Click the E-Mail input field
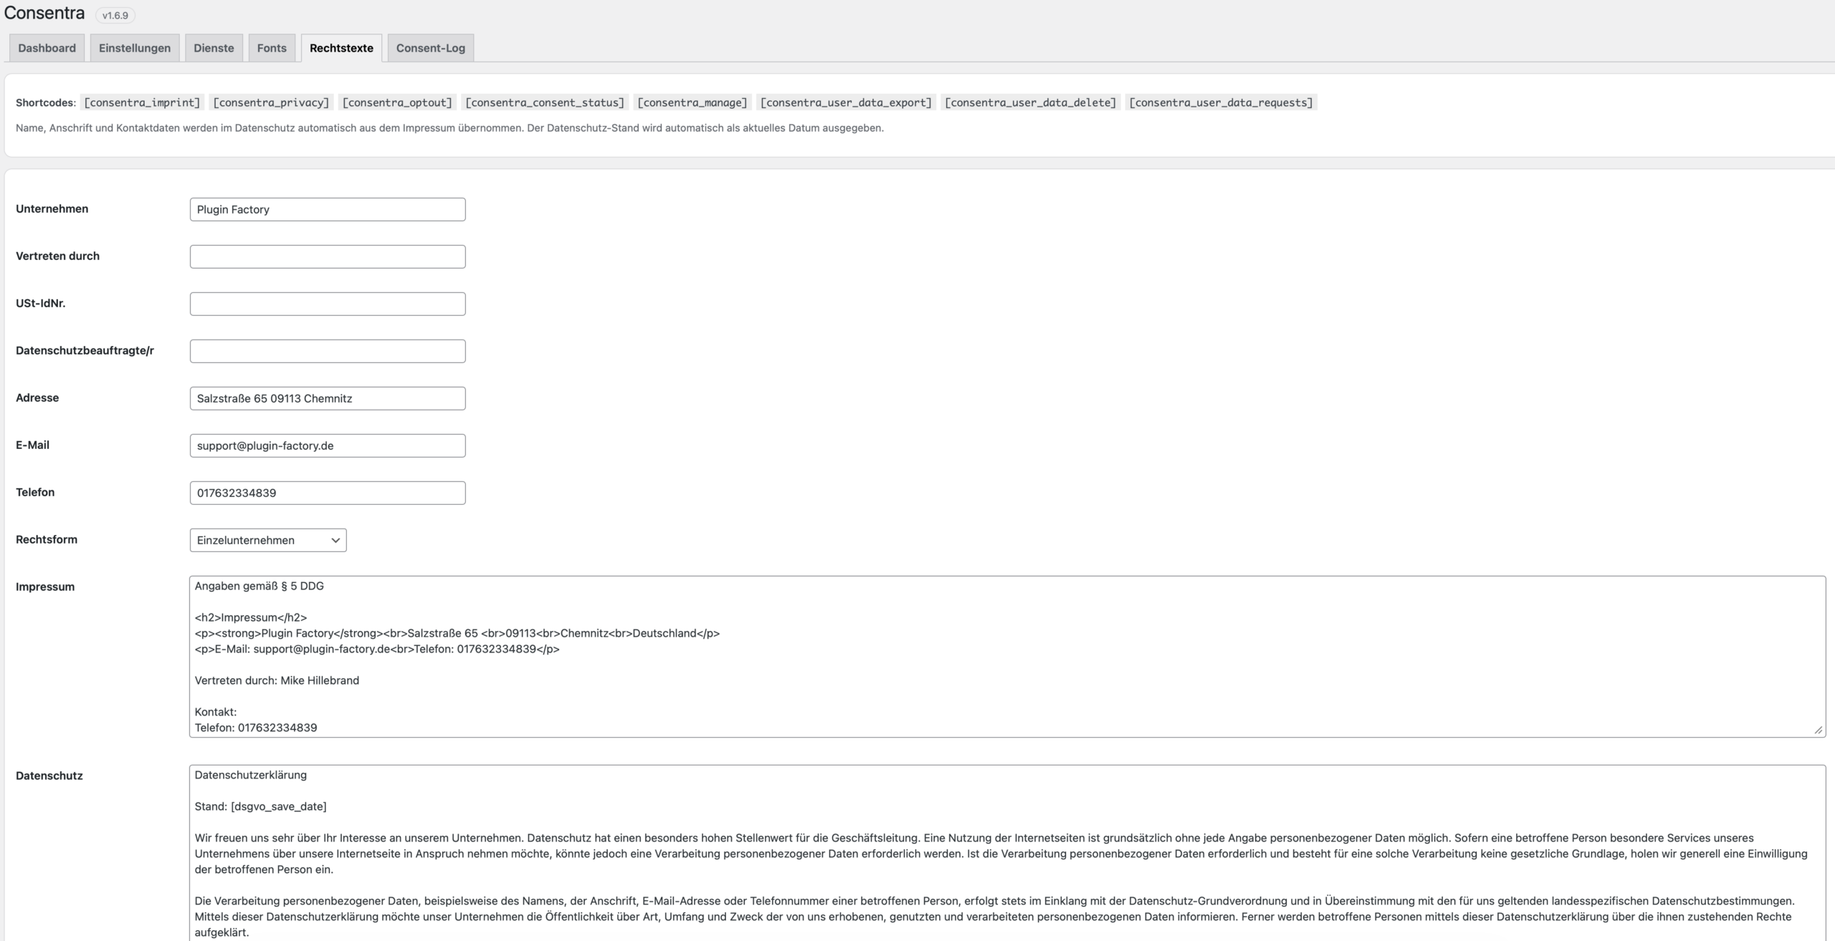1835x941 pixels. (328, 446)
